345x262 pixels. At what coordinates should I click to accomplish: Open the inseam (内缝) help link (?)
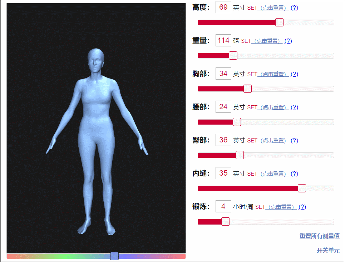click(294, 173)
